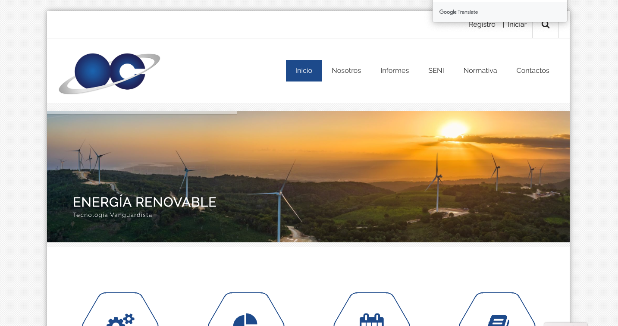Click the ENERGÍA RENOVABLE banner heading
The image size is (618, 326).
pyautogui.click(x=144, y=202)
